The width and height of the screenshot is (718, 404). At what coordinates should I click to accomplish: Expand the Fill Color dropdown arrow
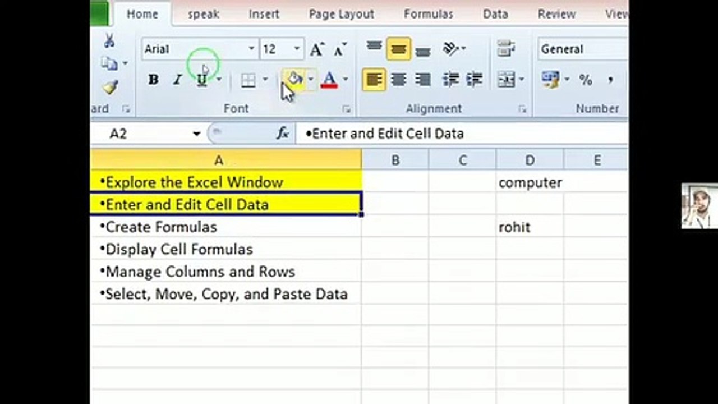coord(310,80)
